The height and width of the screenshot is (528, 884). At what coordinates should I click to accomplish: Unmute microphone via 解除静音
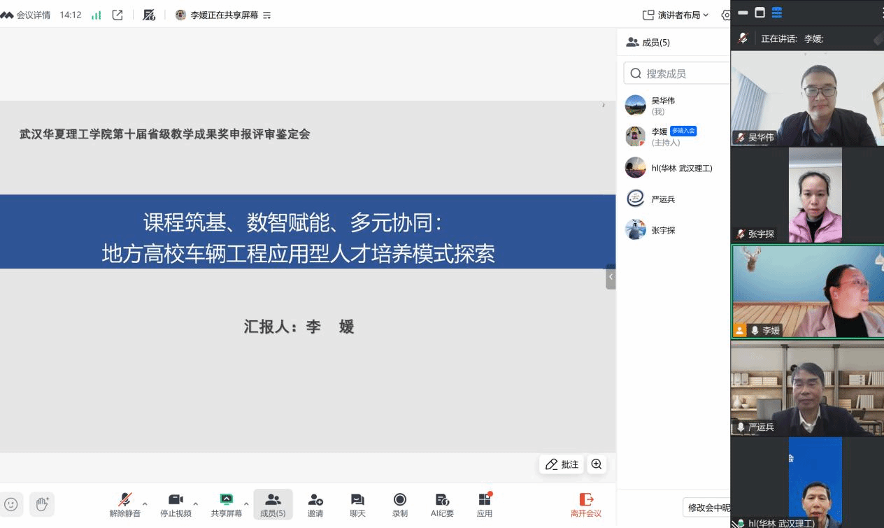coord(125,505)
